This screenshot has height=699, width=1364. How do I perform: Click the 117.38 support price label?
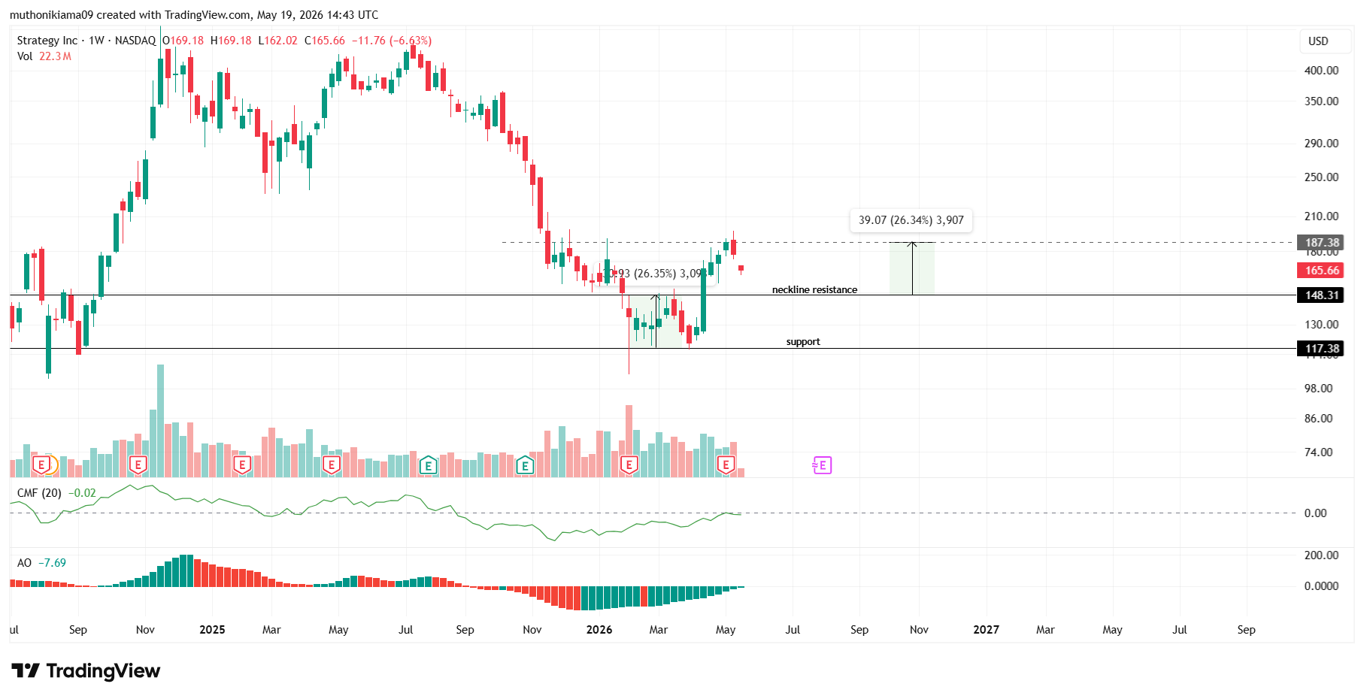(1322, 349)
